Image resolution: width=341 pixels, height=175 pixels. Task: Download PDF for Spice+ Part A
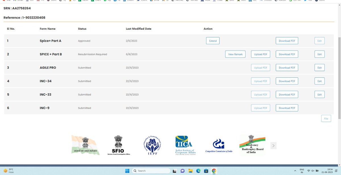[x=287, y=41]
